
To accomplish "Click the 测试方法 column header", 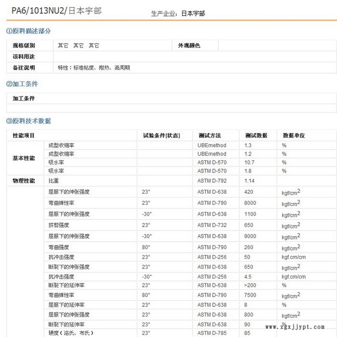I will (210, 135).
